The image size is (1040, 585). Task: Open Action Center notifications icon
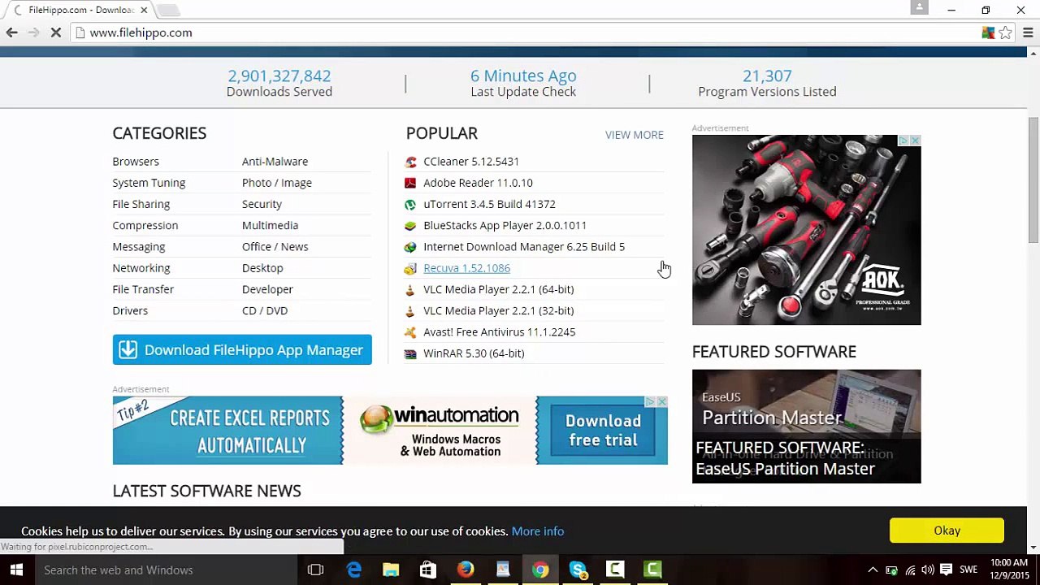coord(946,570)
